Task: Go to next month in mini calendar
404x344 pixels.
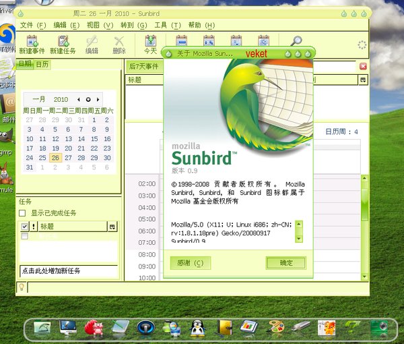Action: [x=98, y=99]
